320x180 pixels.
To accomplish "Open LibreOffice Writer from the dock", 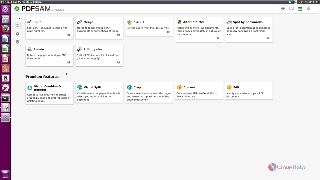I will 5,39.
